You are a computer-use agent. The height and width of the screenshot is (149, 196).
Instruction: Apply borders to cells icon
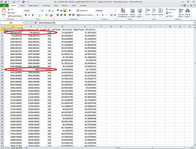click(x=39, y=15)
